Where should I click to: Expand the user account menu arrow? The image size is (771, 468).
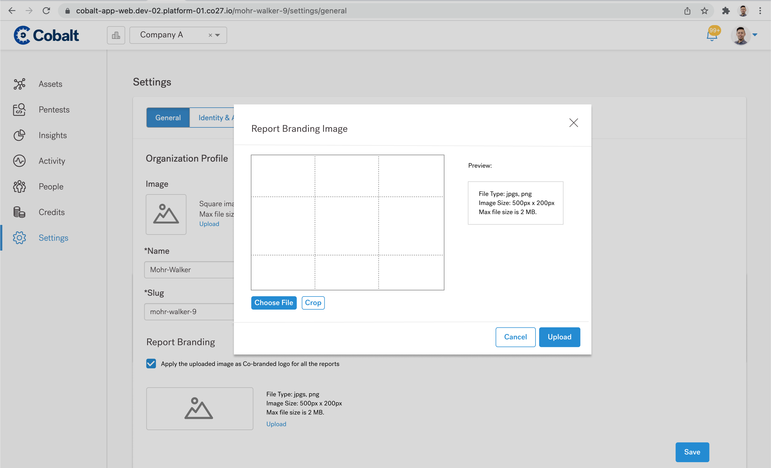click(x=755, y=35)
